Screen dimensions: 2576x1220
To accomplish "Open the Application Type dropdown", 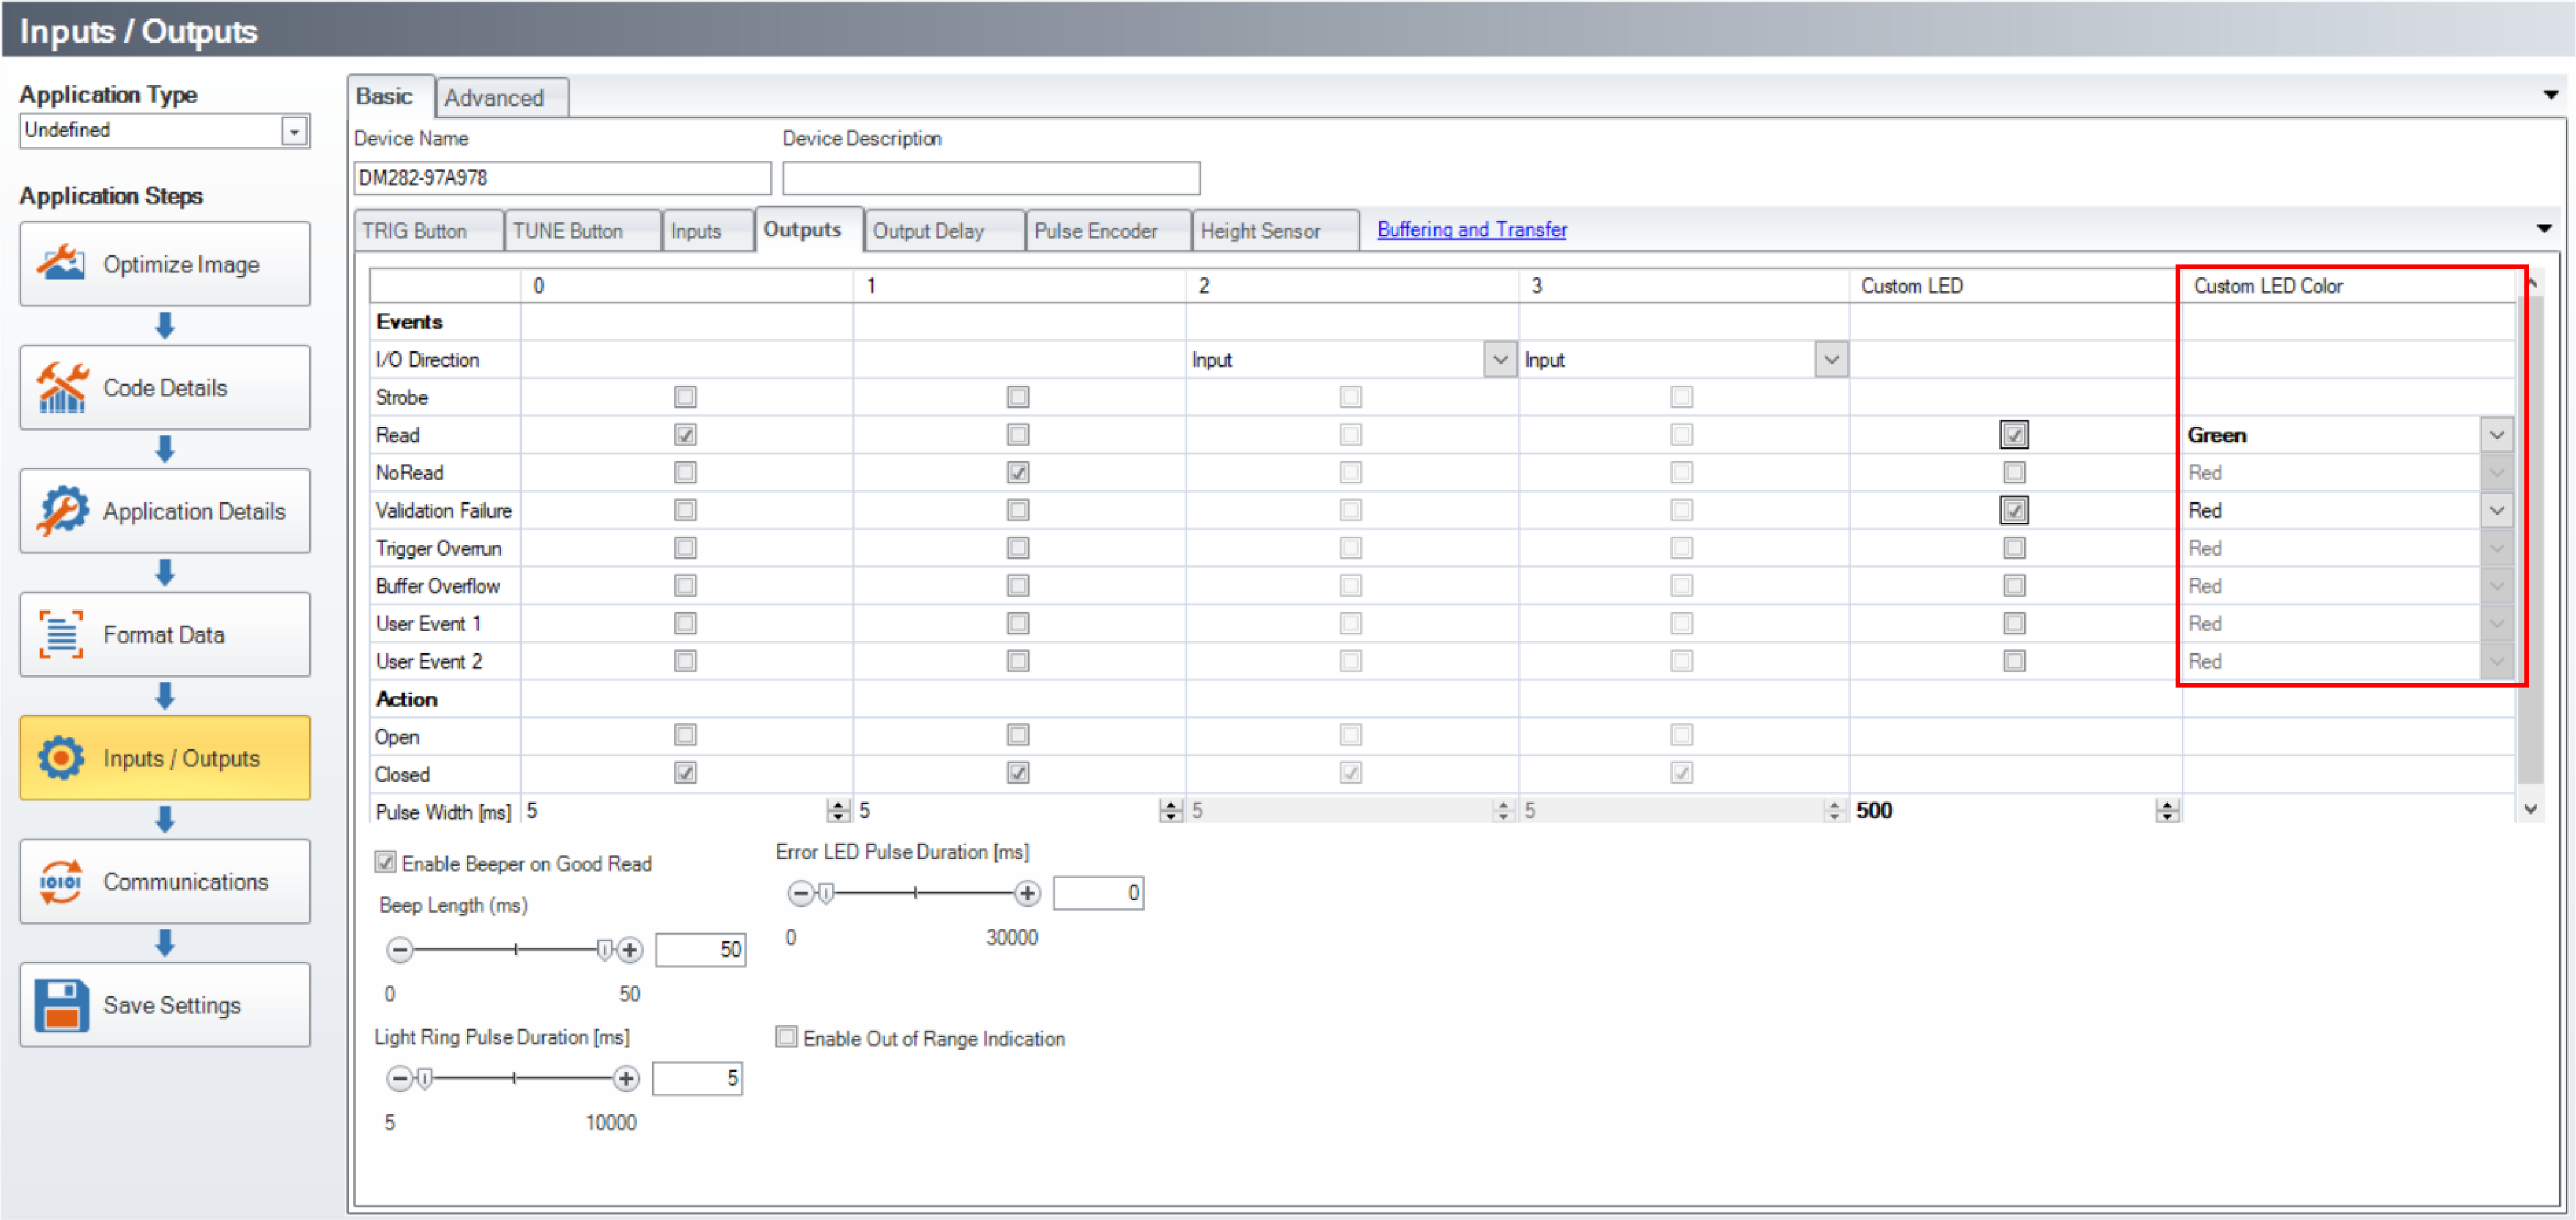I will 294,131.
